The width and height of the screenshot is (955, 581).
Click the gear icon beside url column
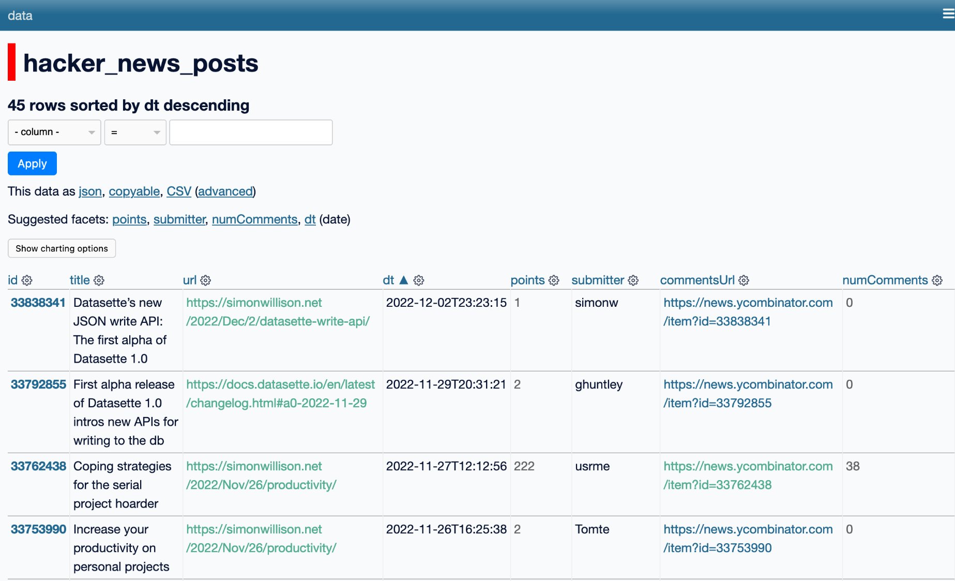(x=206, y=280)
